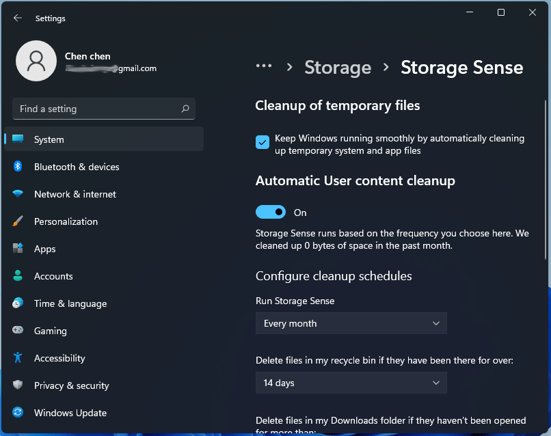Open Apps settings via its icon
The width and height of the screenshot is (551, 436).
[x=17, y=249]
